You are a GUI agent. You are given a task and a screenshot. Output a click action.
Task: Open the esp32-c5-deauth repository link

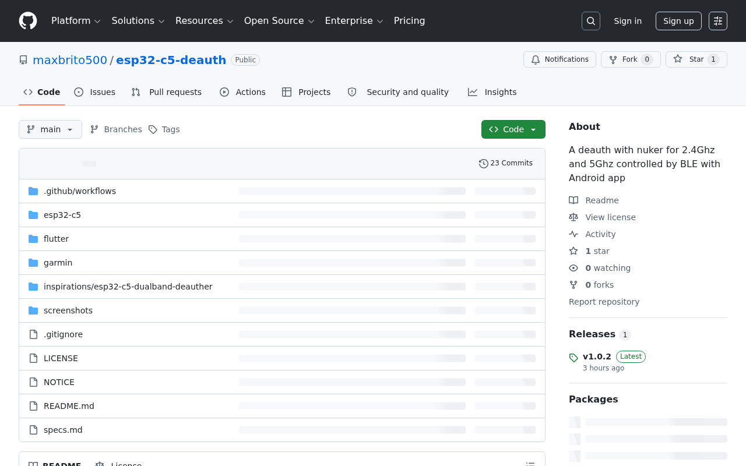pos(171,60)
